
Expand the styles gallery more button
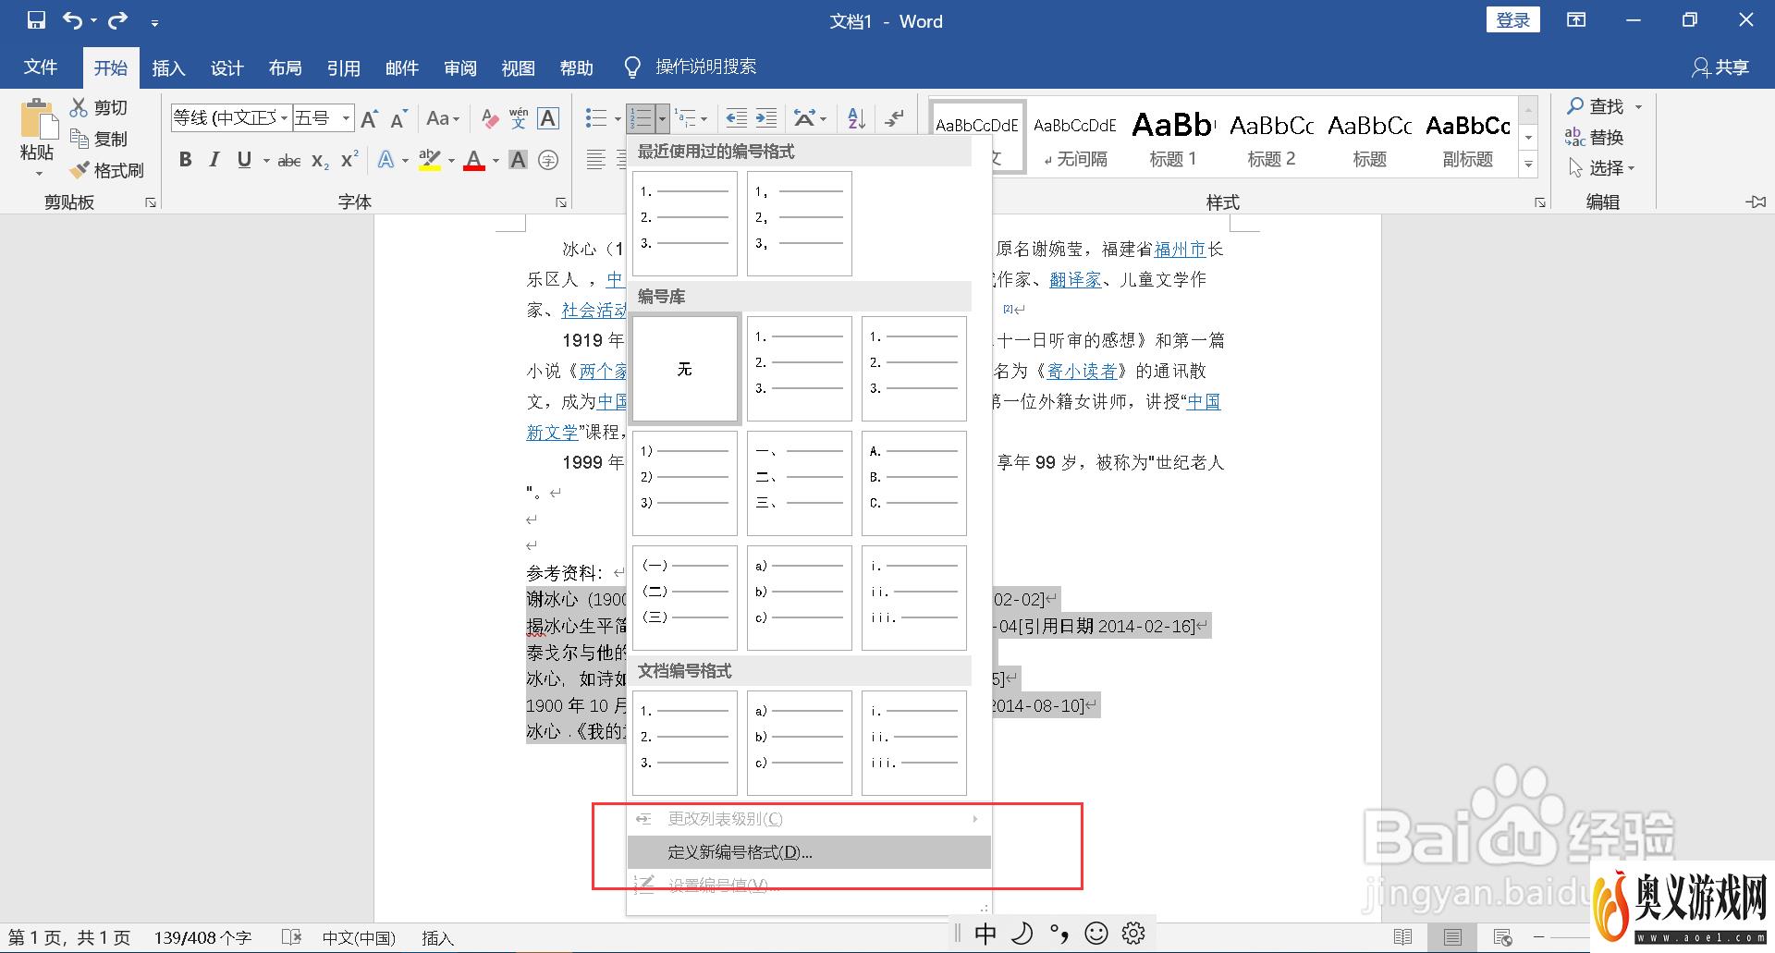coord(1529,165)
